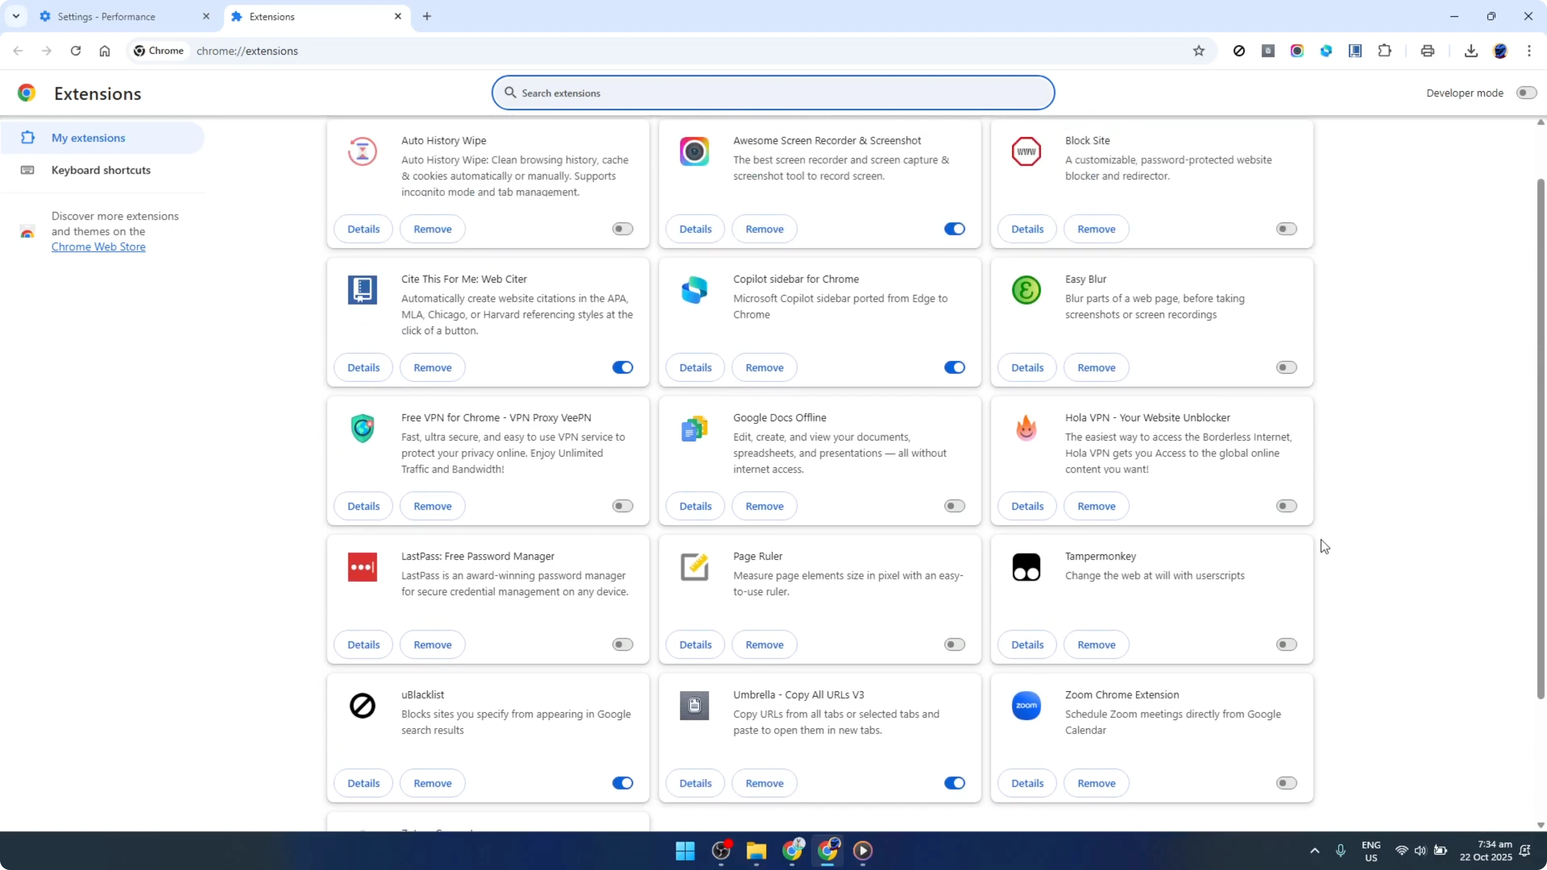Click the LastPass extension icon
The height and width of the screenshot is (870, 1547).
[362, 567]
